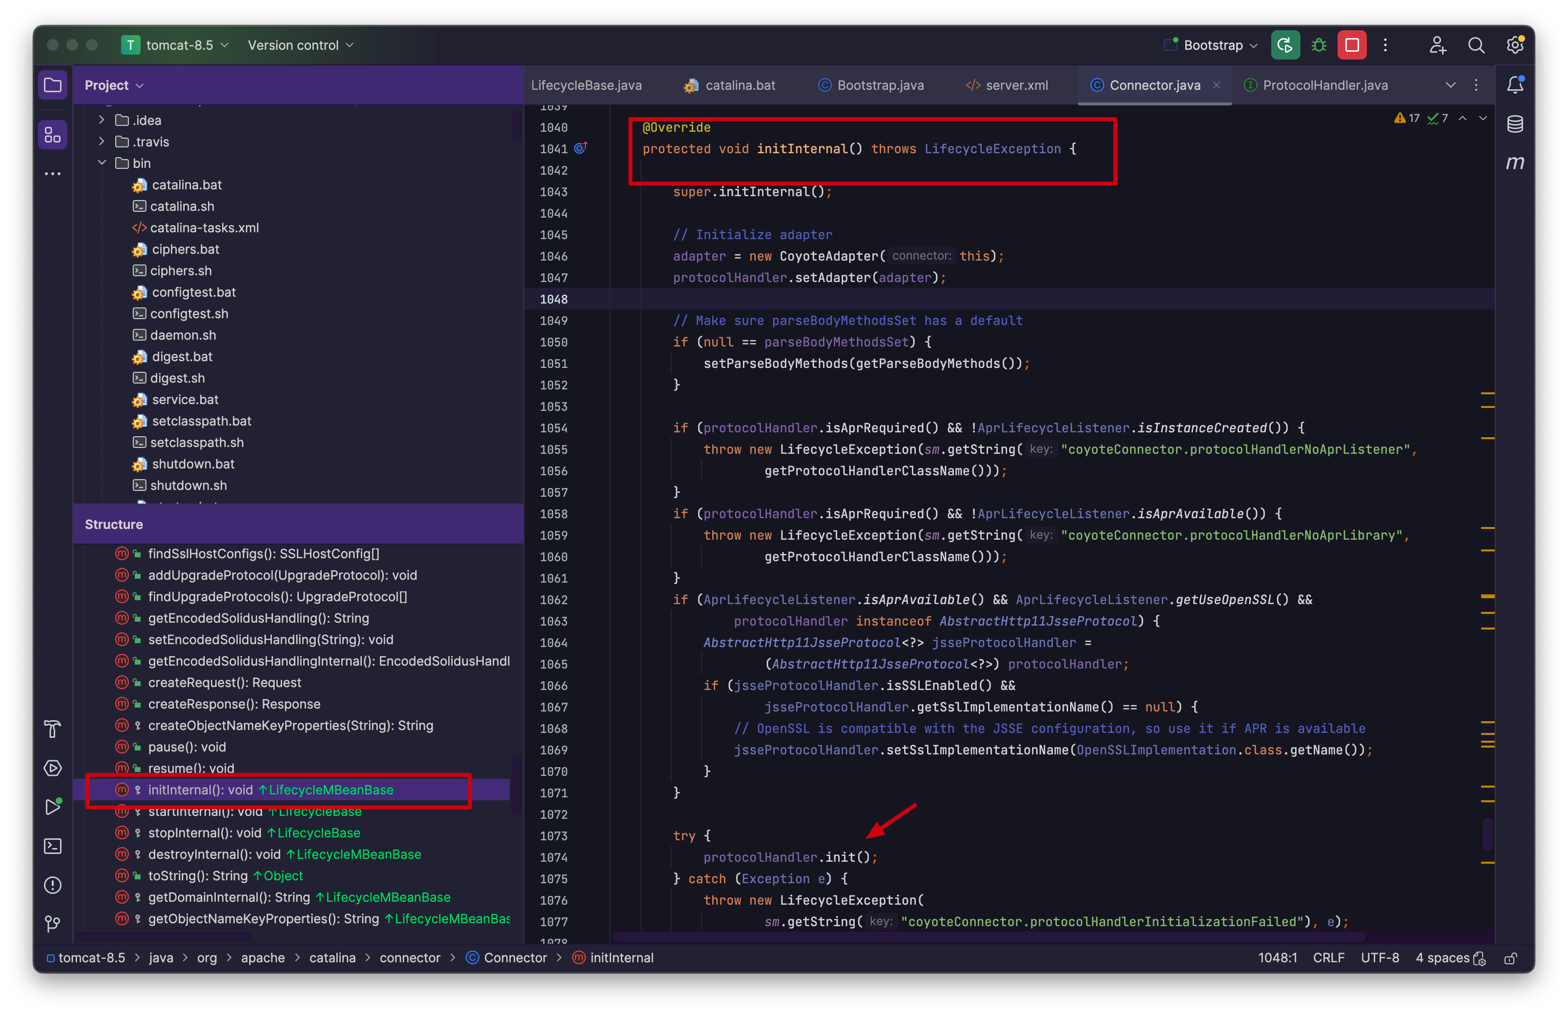Click the Connector breadcrumb in navigation bar
Image resolution: width=1568 pixels, height=1014 pixels.
515,958
